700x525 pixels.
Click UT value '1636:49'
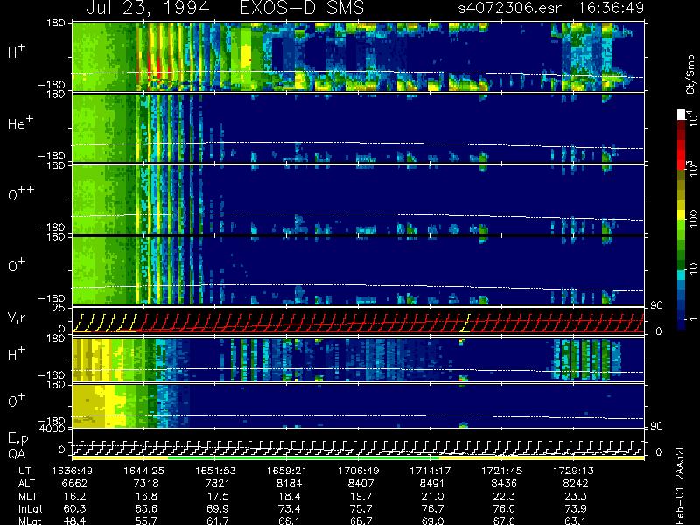point(73,471)
